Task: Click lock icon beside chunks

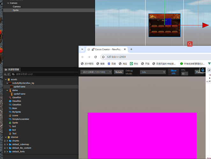Action: [x=5, y=141]
